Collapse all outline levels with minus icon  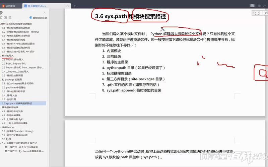[x=10, y=18]
